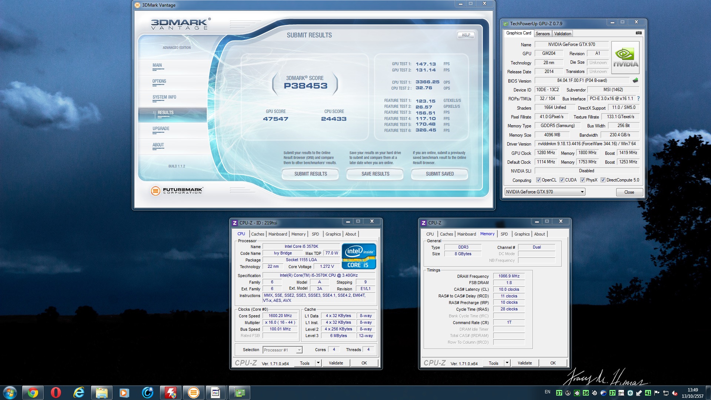Switch to the Sensors tab in GPU-Z
Screen dimensions: 711x400
click(x=543, y=33)
